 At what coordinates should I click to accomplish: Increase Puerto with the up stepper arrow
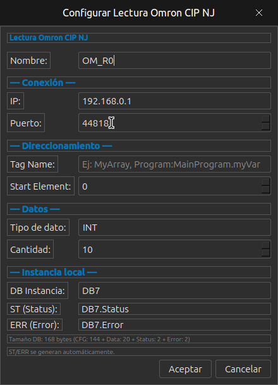point(266,119)
